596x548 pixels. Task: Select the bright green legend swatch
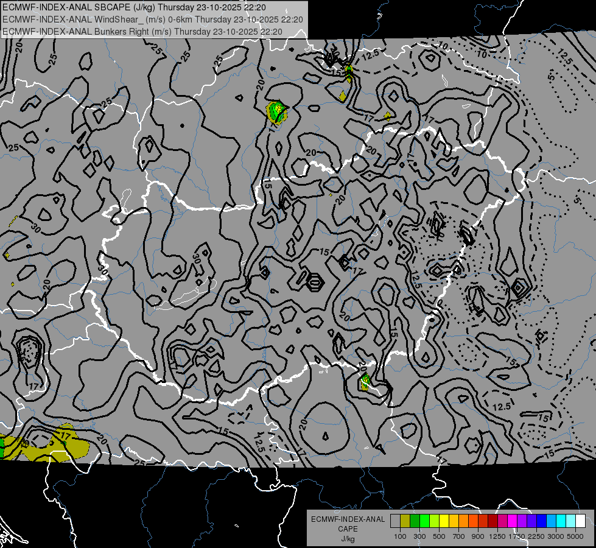click(424, 521)
